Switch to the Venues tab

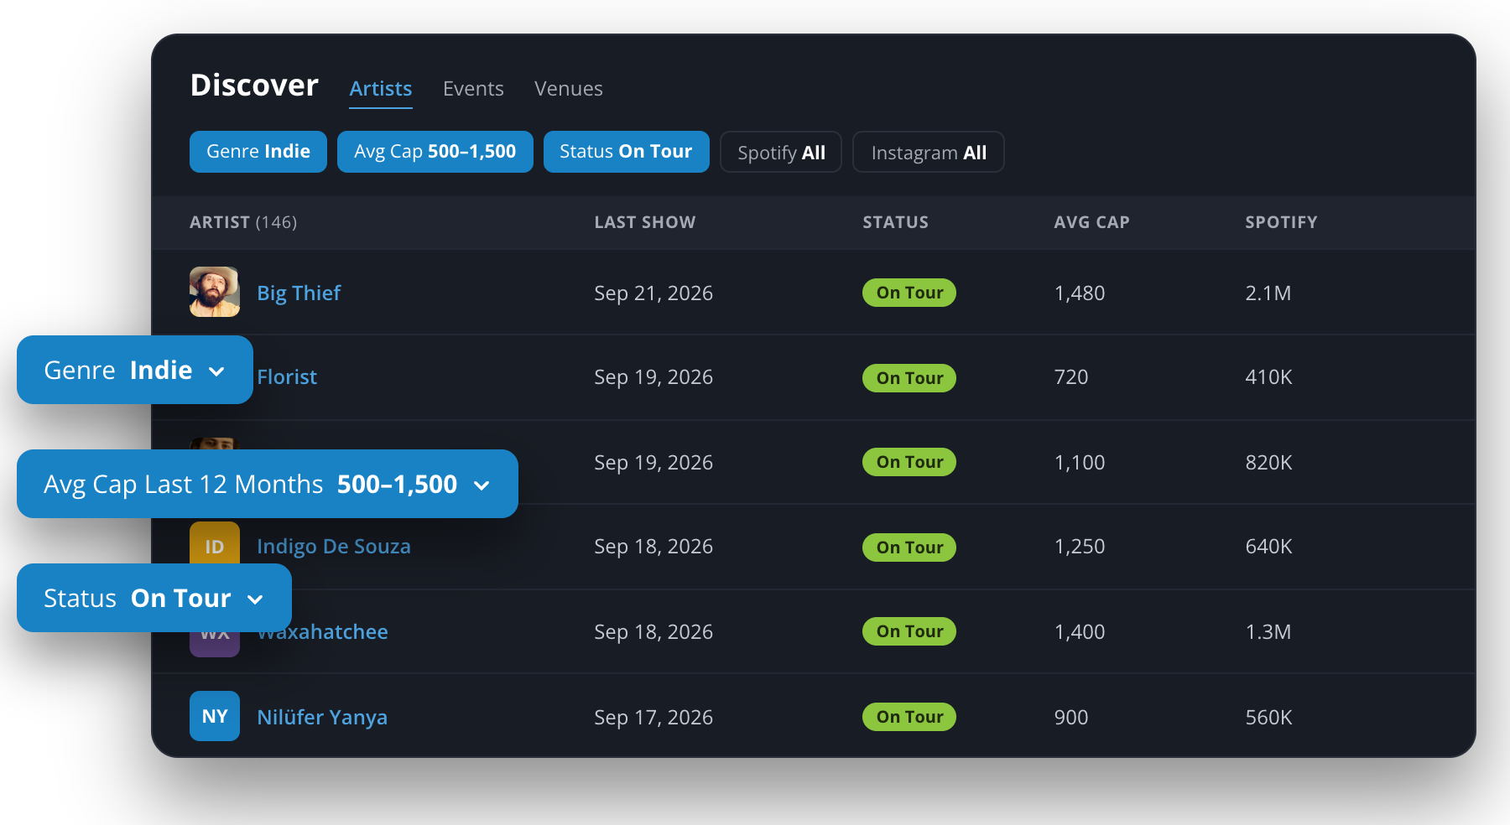pos(569,89)
